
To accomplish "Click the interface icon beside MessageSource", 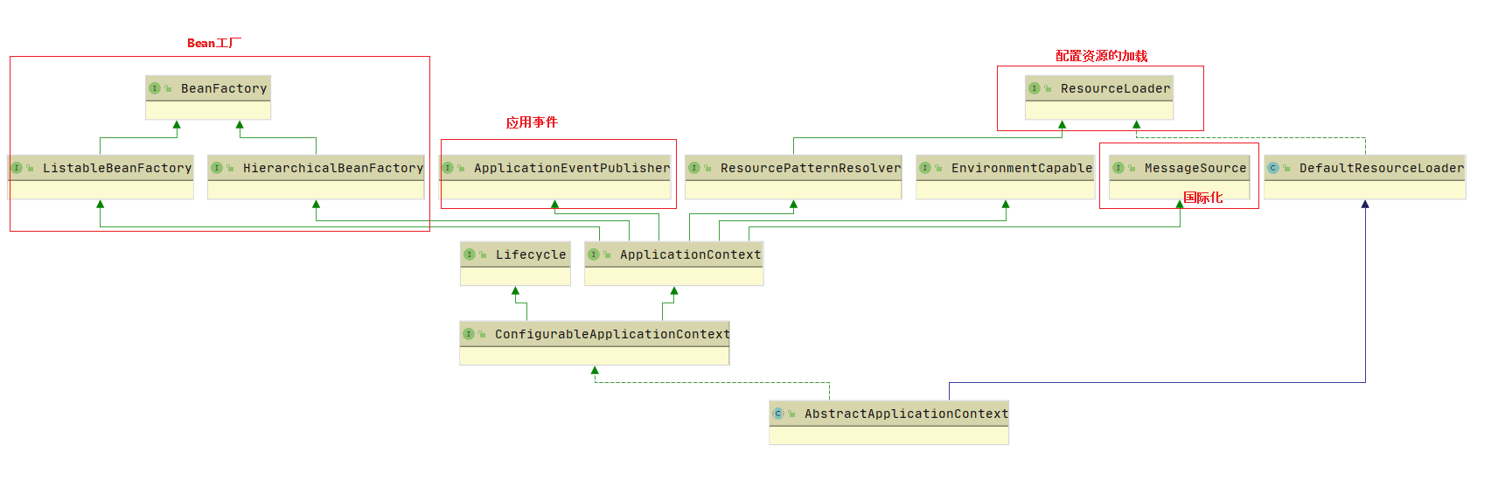I will point(1118,168).
